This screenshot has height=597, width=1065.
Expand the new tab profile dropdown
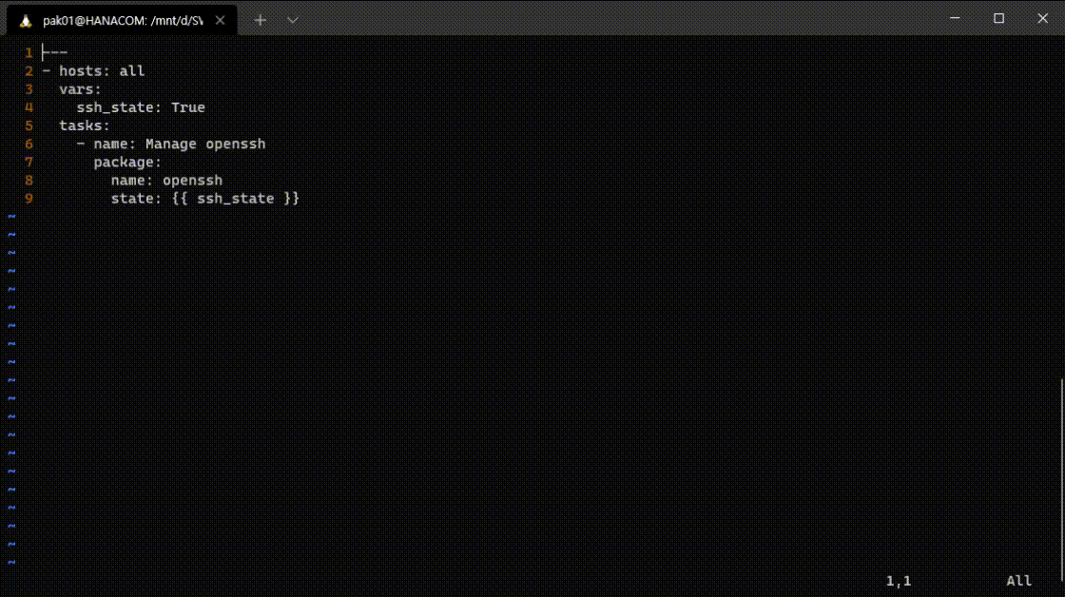293,20
